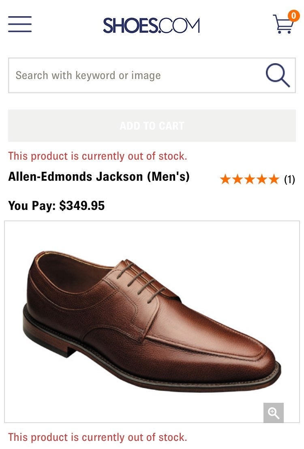Click the out of stock notice above the title
This screenshot has width=304, height=449.
point(97,156)
